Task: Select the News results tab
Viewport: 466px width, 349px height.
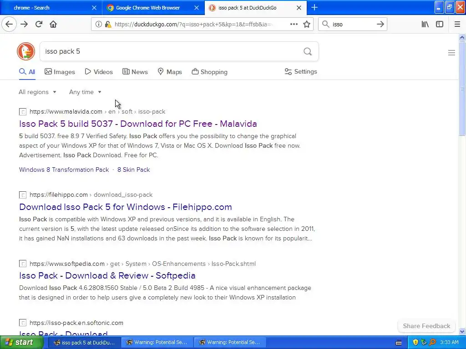Action: (x=135, y=72)
